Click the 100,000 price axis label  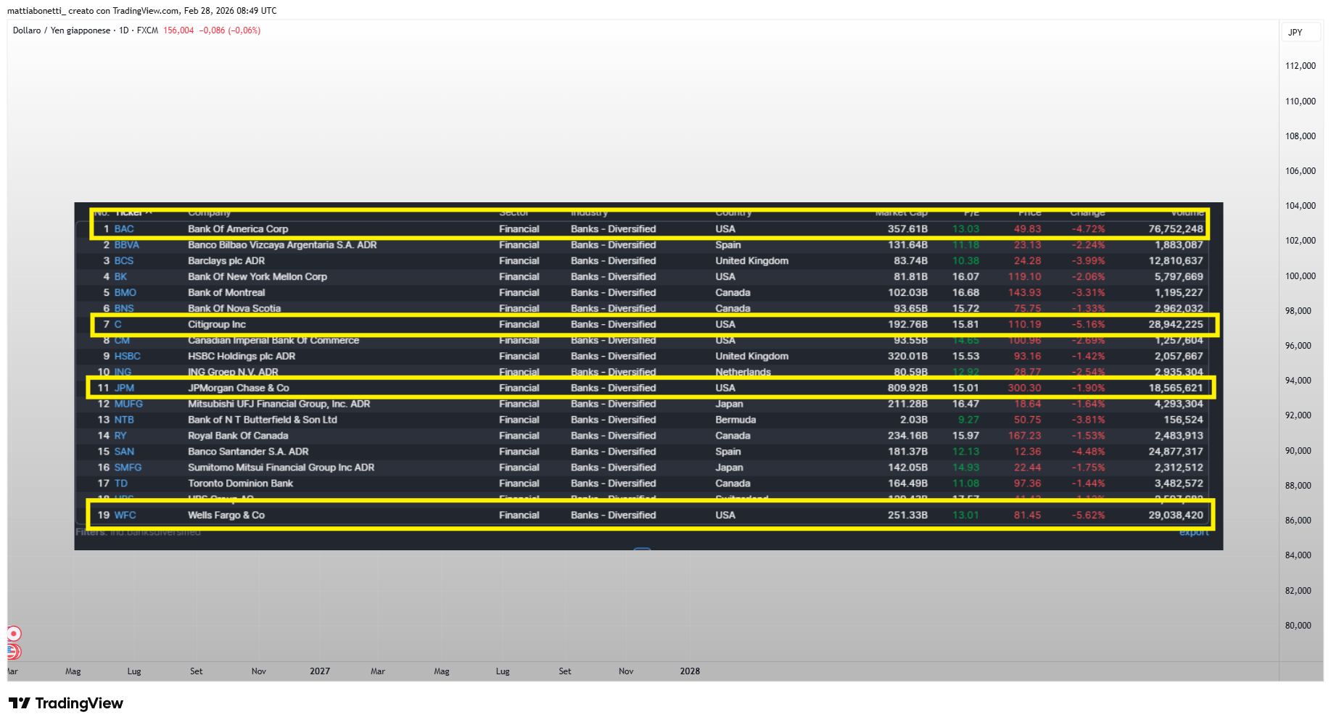1301,276
